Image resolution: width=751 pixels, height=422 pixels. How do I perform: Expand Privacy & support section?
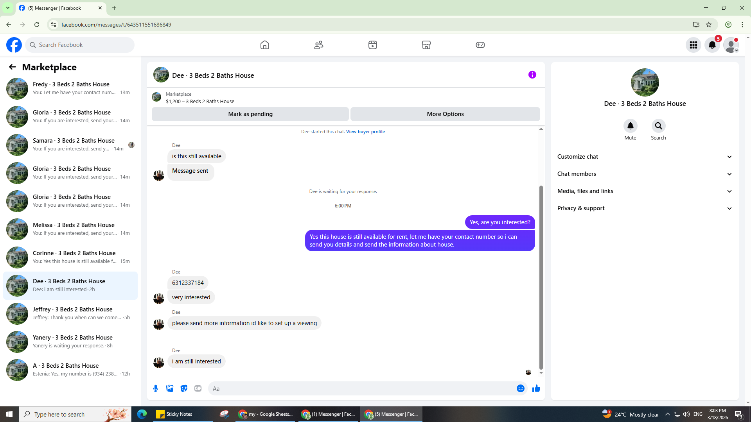[645, 208]
